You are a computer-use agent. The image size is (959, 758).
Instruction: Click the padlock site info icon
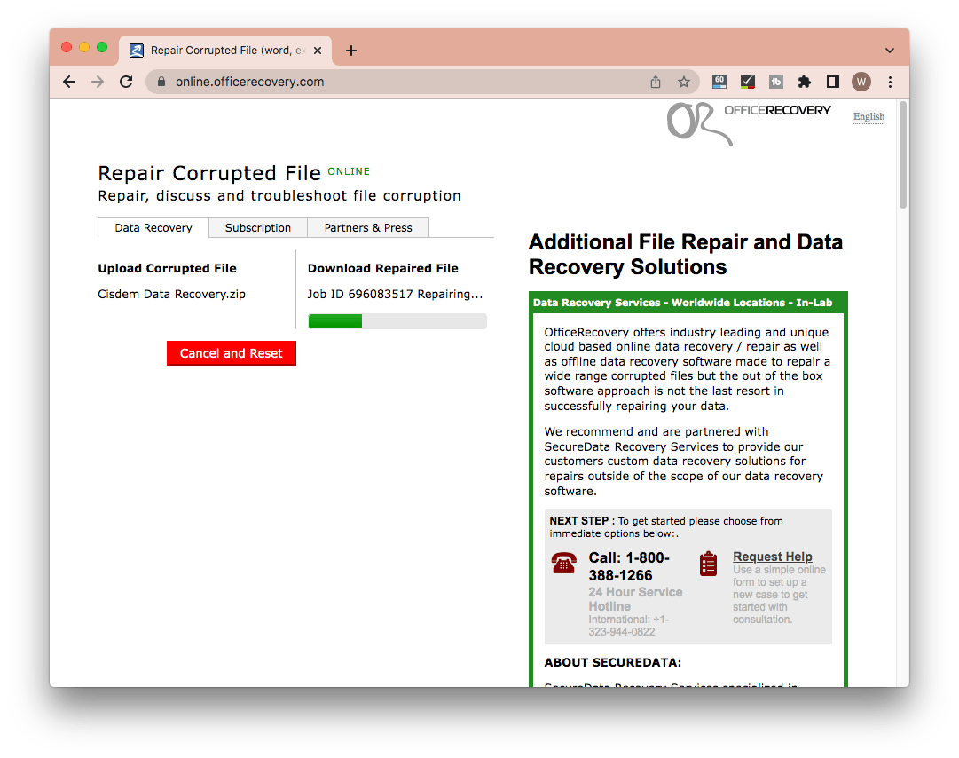(x=161, y=82)
